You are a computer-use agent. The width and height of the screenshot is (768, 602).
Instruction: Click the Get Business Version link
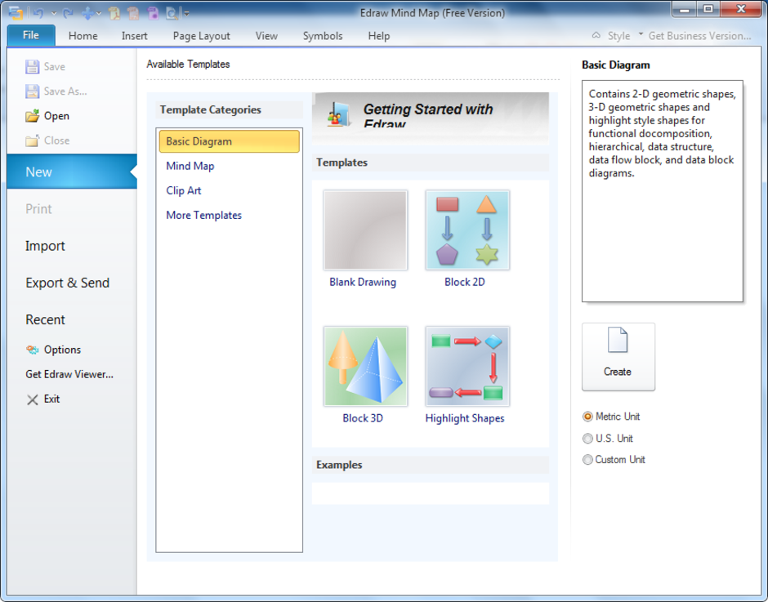click(x=699, y=36)
